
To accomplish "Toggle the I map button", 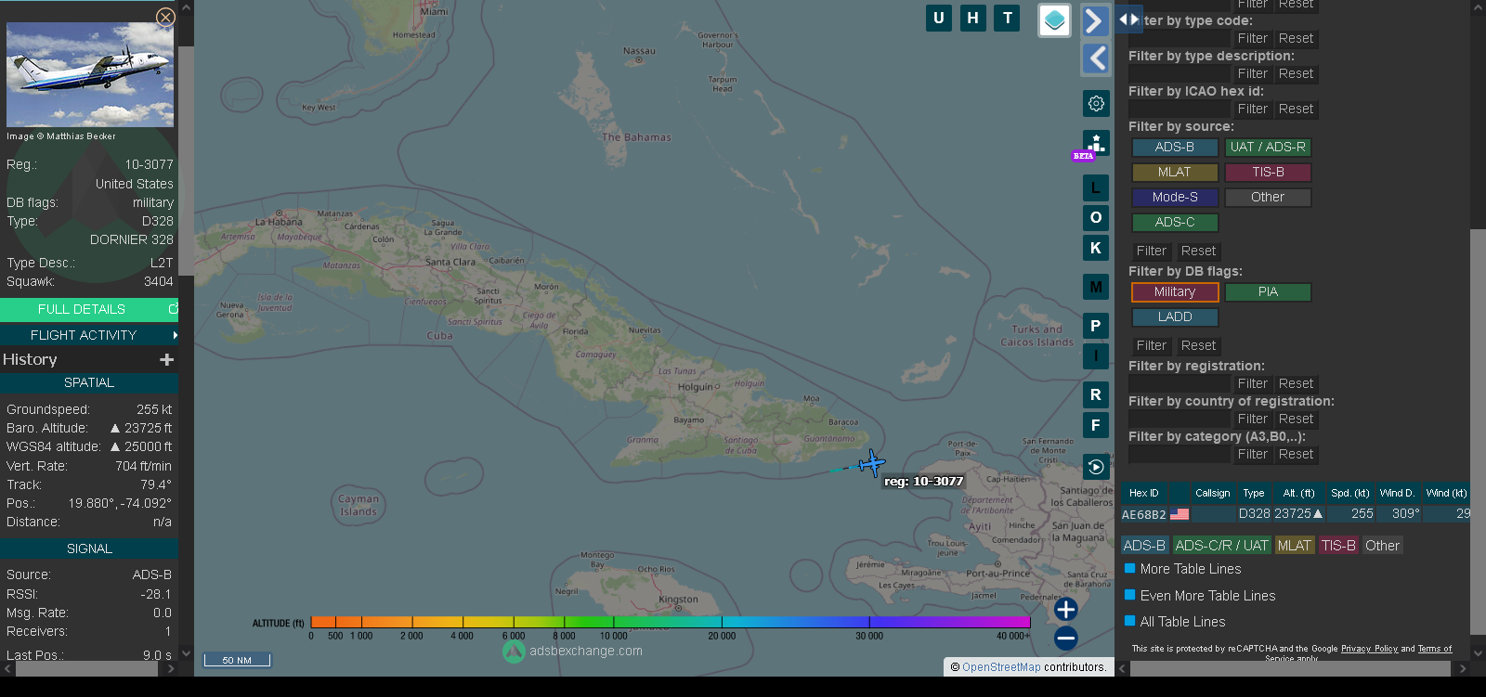I will pyautogui.click(x=1096, y=355).
